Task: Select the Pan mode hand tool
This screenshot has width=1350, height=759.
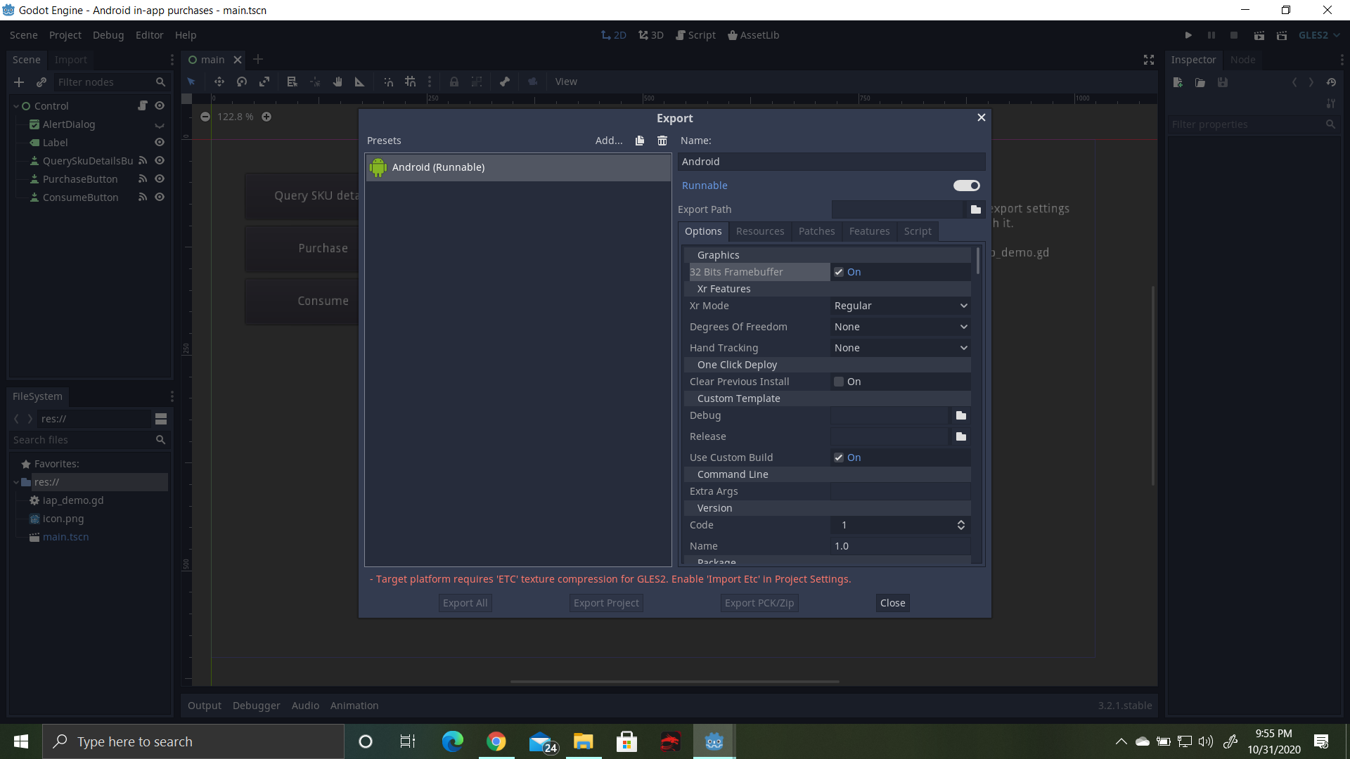Action: point(337,82)
